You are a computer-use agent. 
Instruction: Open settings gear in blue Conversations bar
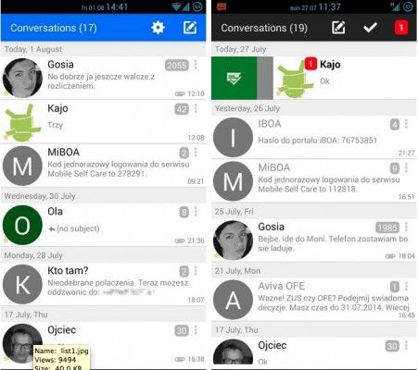pos(158,28)
